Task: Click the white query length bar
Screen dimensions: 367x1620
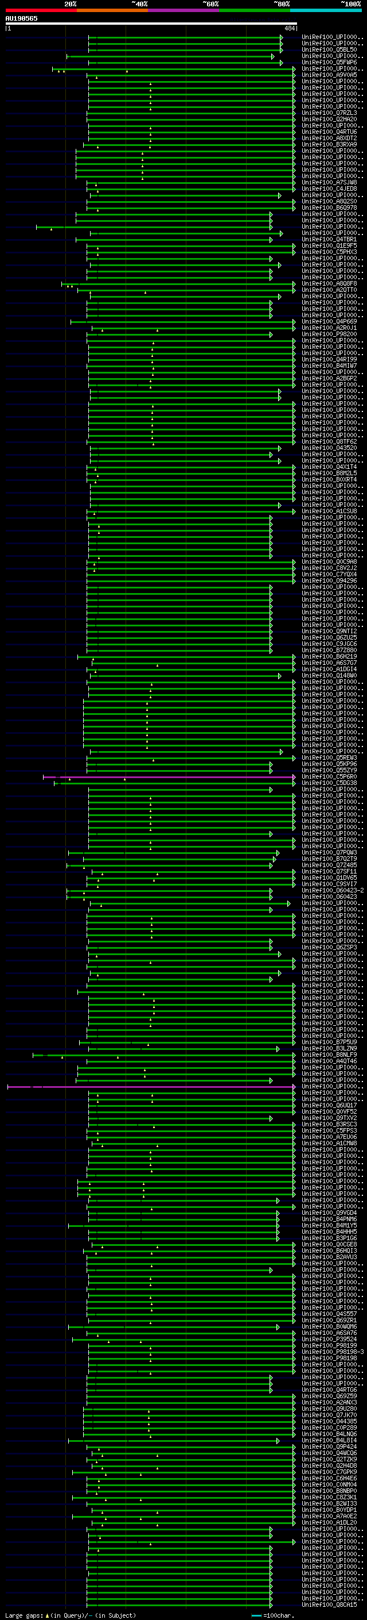Action: pyautogui.click(x=151, y=24)
